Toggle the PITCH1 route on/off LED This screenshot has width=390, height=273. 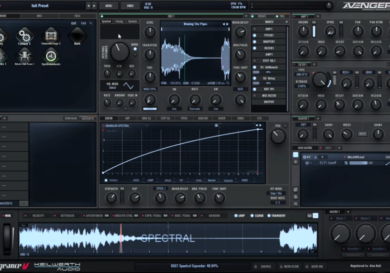click(255, 35)
